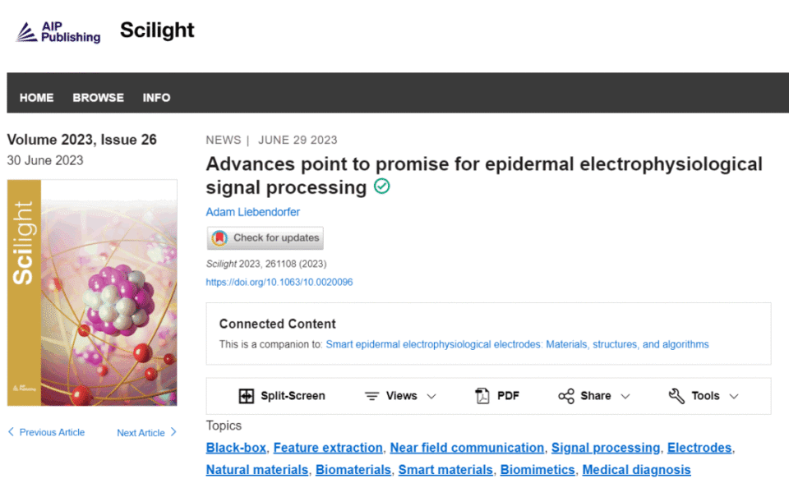Expand the Tools dropdown chevron
Screen dimensions: 789x488
[734, 396]
